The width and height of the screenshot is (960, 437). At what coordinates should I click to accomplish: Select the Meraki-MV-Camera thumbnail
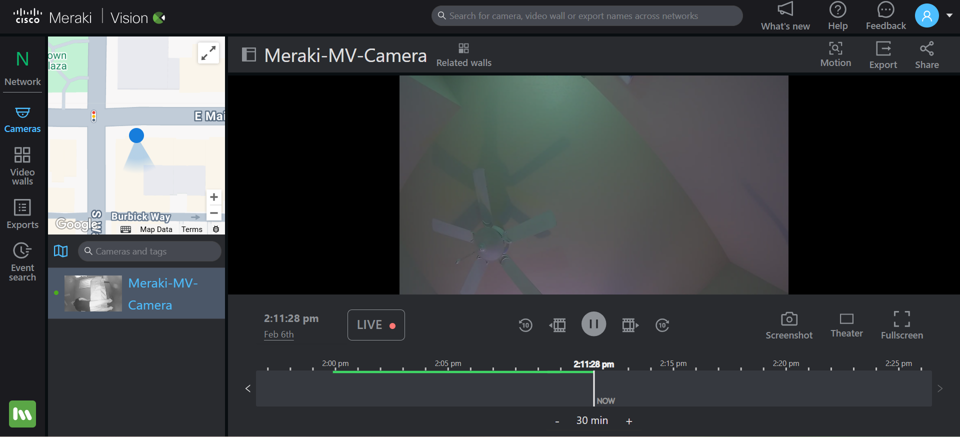tap(93, 293)
